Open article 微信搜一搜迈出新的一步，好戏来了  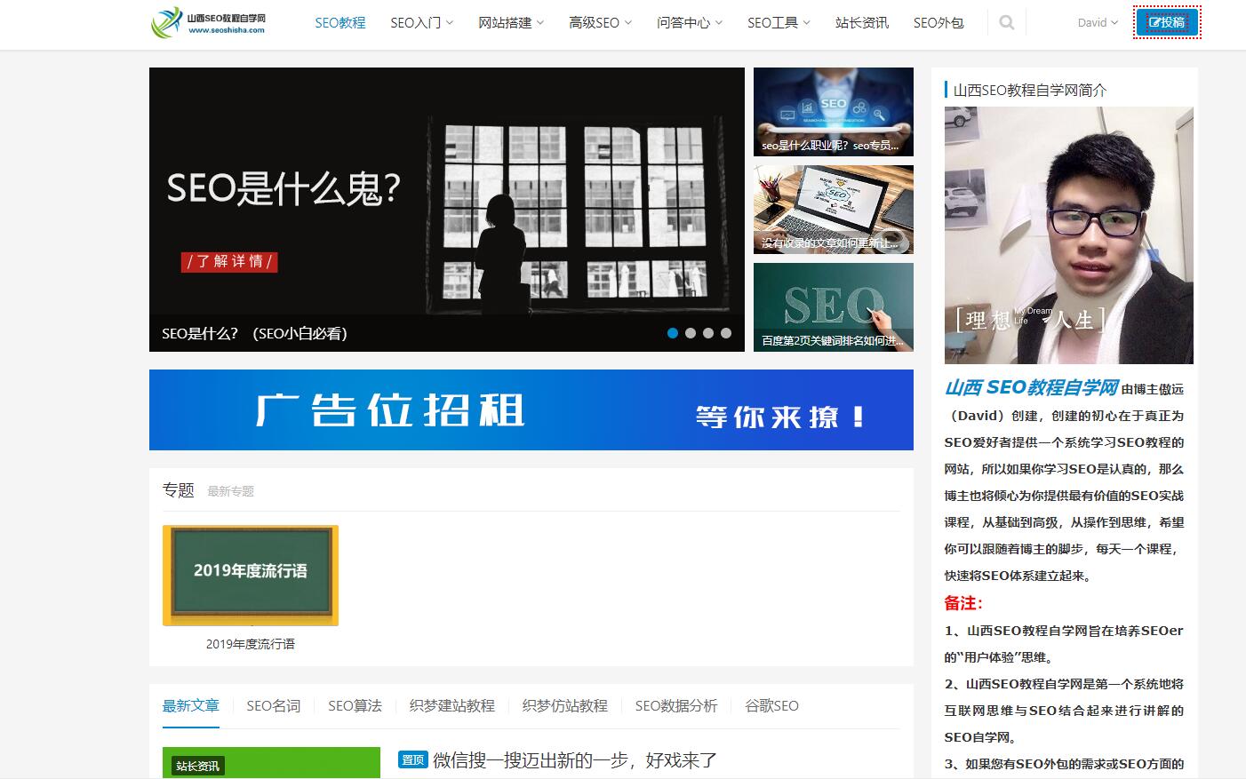point(575,760)
